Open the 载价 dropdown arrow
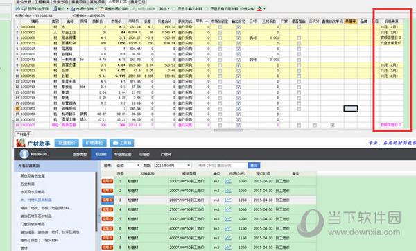The image size is (416, 251). point(67,9)
